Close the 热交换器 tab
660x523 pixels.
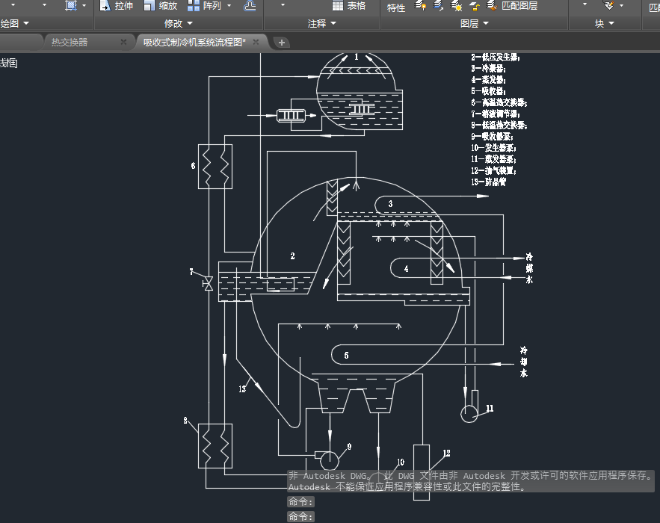click(x=123, y=42)
